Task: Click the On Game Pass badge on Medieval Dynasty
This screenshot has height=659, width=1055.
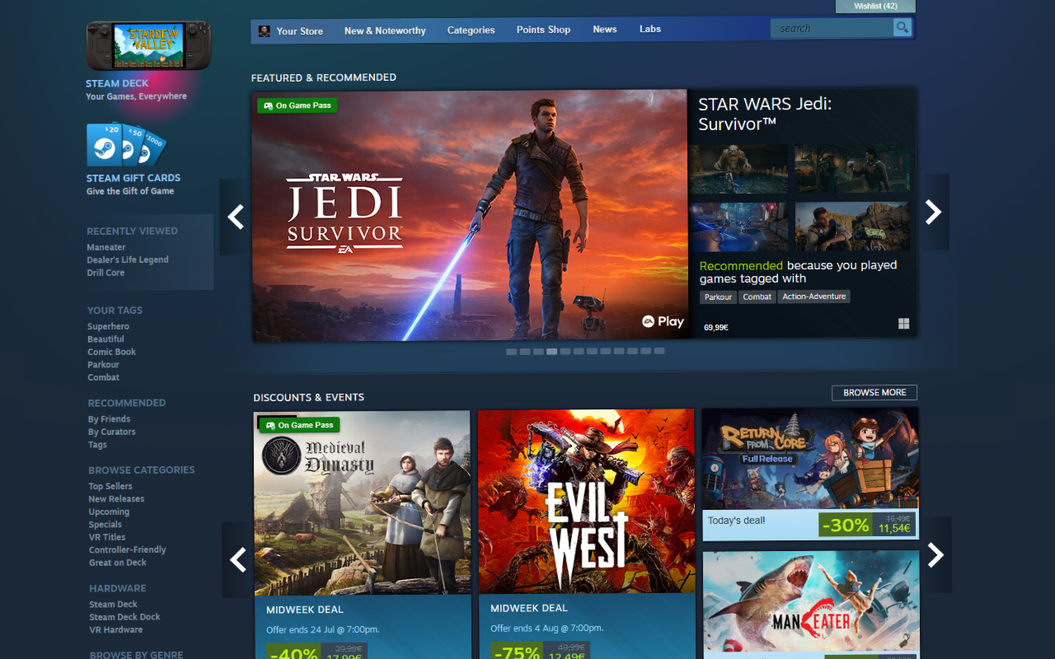Action: tap(298, 424)
